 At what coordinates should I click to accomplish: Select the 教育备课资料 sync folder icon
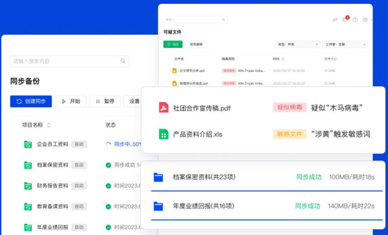coord(28,207)
